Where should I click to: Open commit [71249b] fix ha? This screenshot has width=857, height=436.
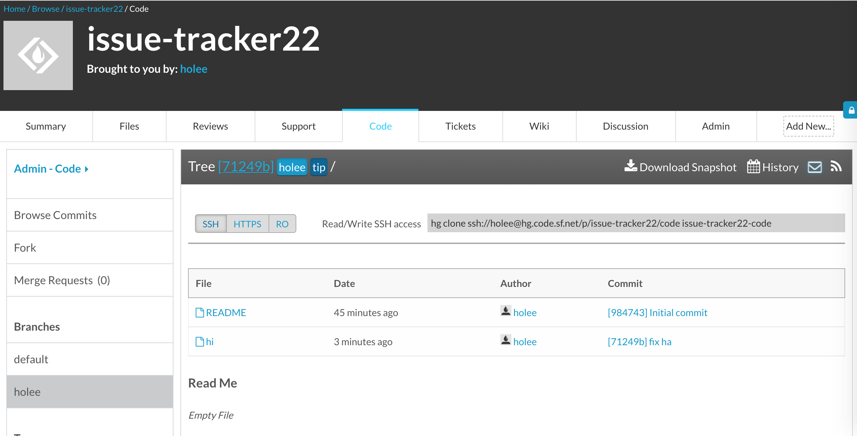coord(639,342)
